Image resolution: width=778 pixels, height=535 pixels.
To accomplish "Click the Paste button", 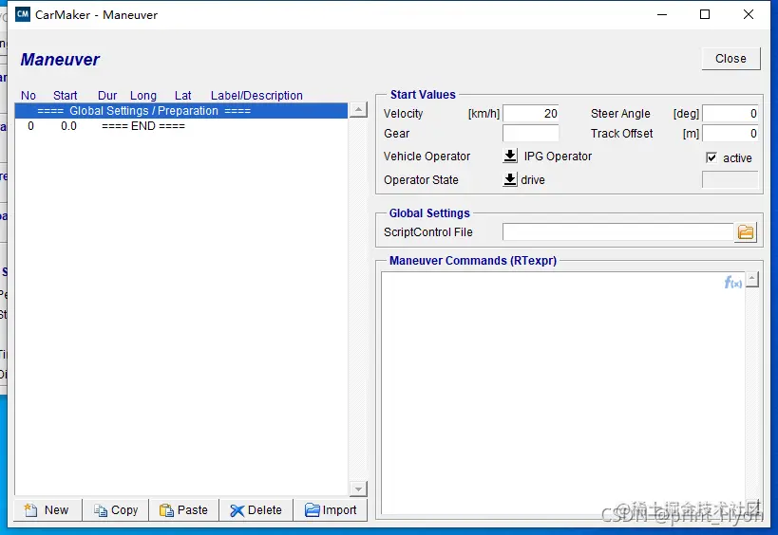I will (183, 510).
